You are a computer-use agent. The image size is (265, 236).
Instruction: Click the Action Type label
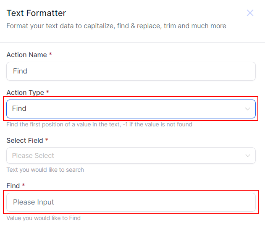point(25,92)
